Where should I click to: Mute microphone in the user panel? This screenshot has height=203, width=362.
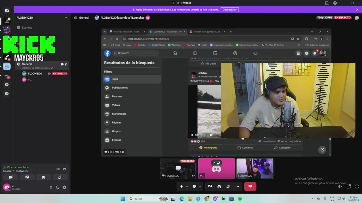[x=51, y=187]
